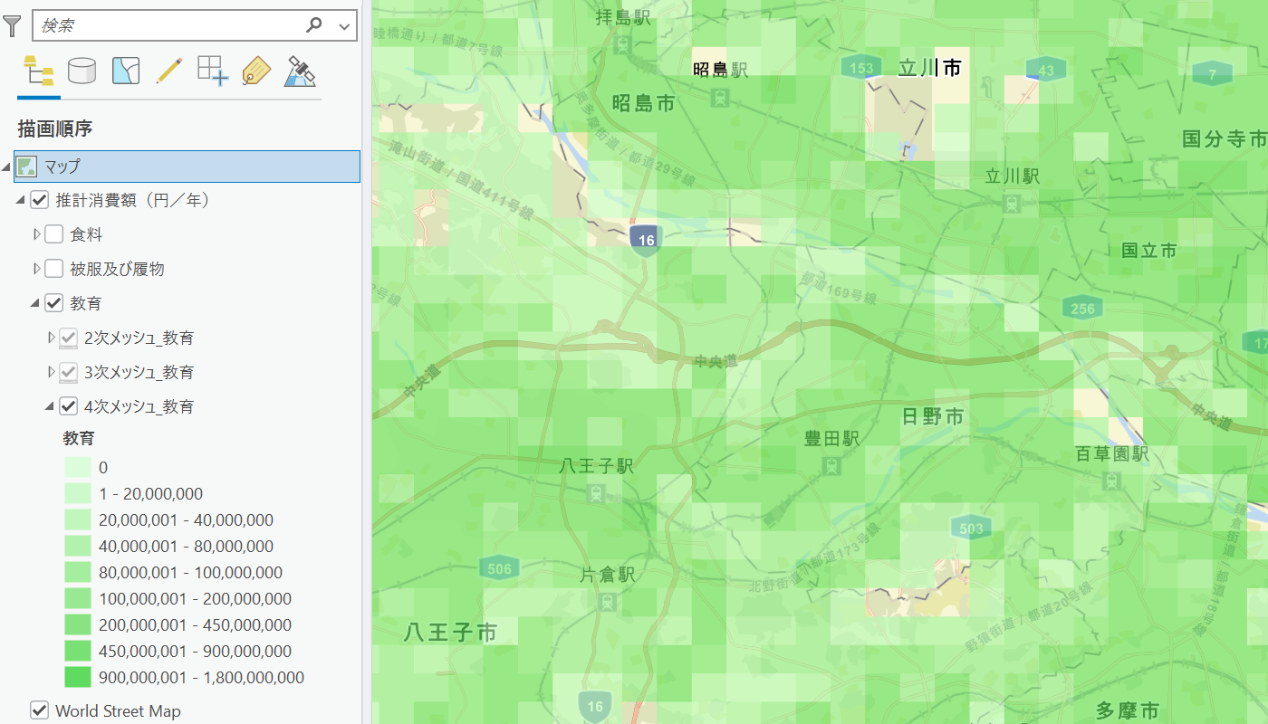Viewport: 1268px width, 724px height.
Task: Check the 被服及び履物 layer checkbox
Action: (54, 269)
